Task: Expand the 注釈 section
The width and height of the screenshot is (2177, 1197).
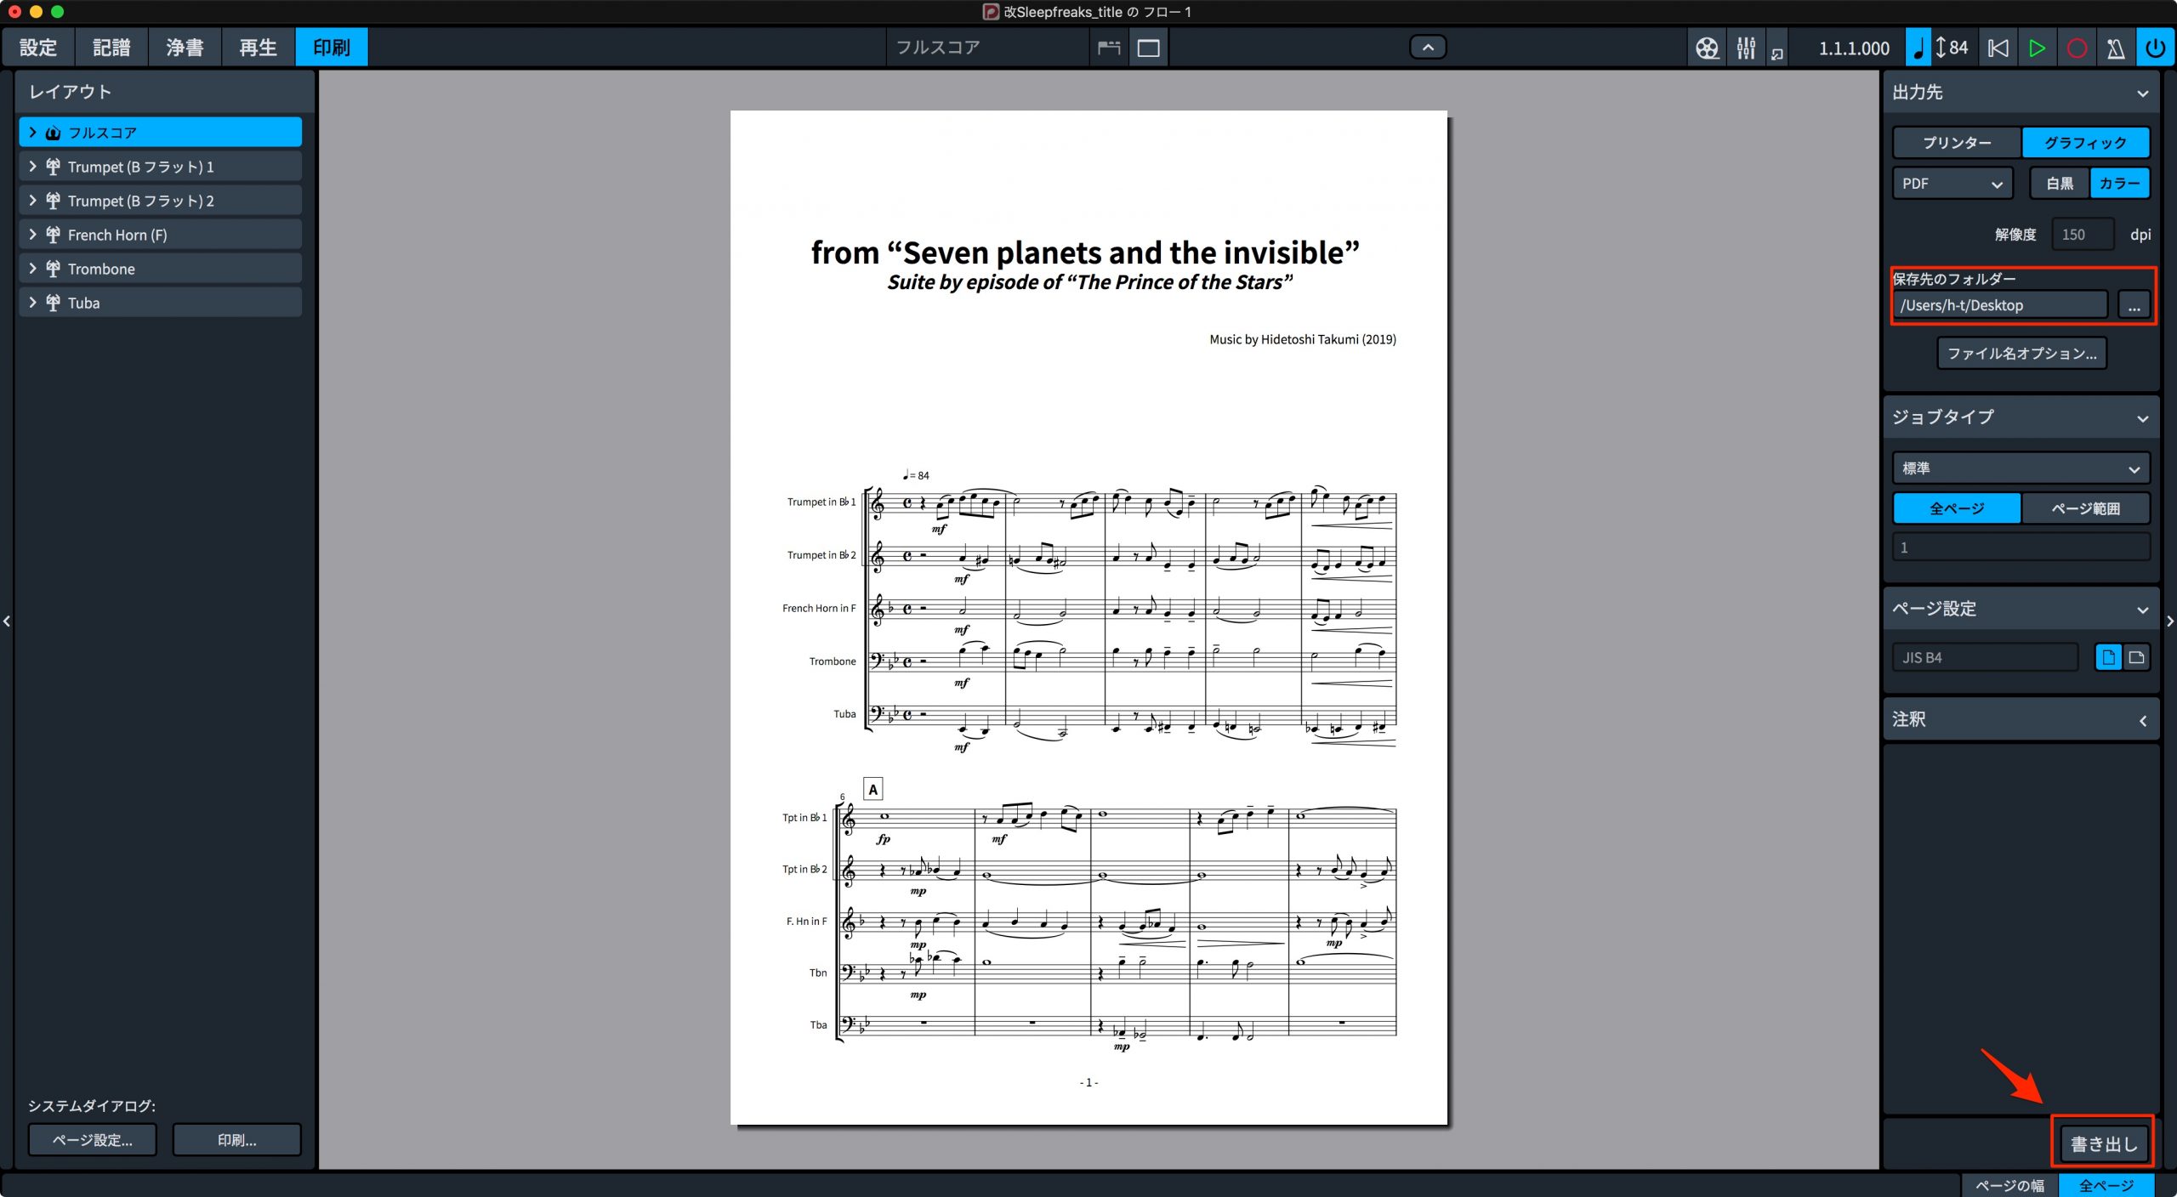Action: coord(2142,721)
